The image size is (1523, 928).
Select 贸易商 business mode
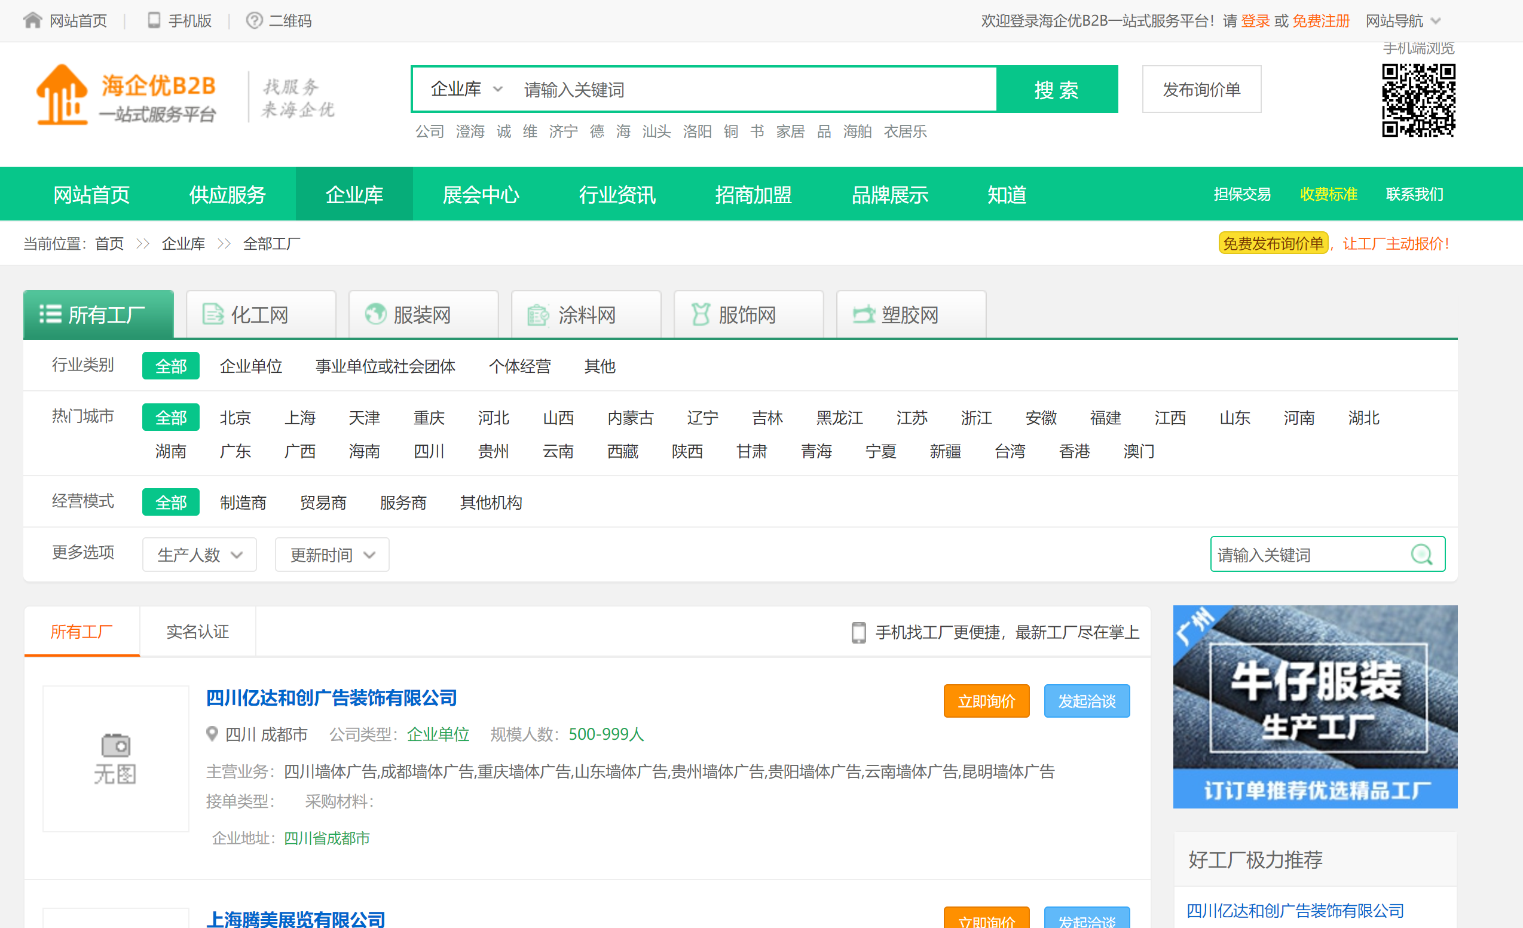[323, 502]
